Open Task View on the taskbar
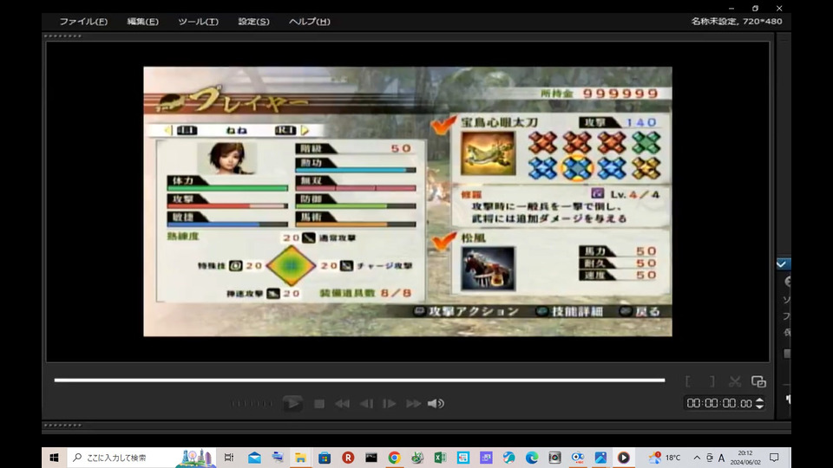833x468 pixels. tap(229, 458)
